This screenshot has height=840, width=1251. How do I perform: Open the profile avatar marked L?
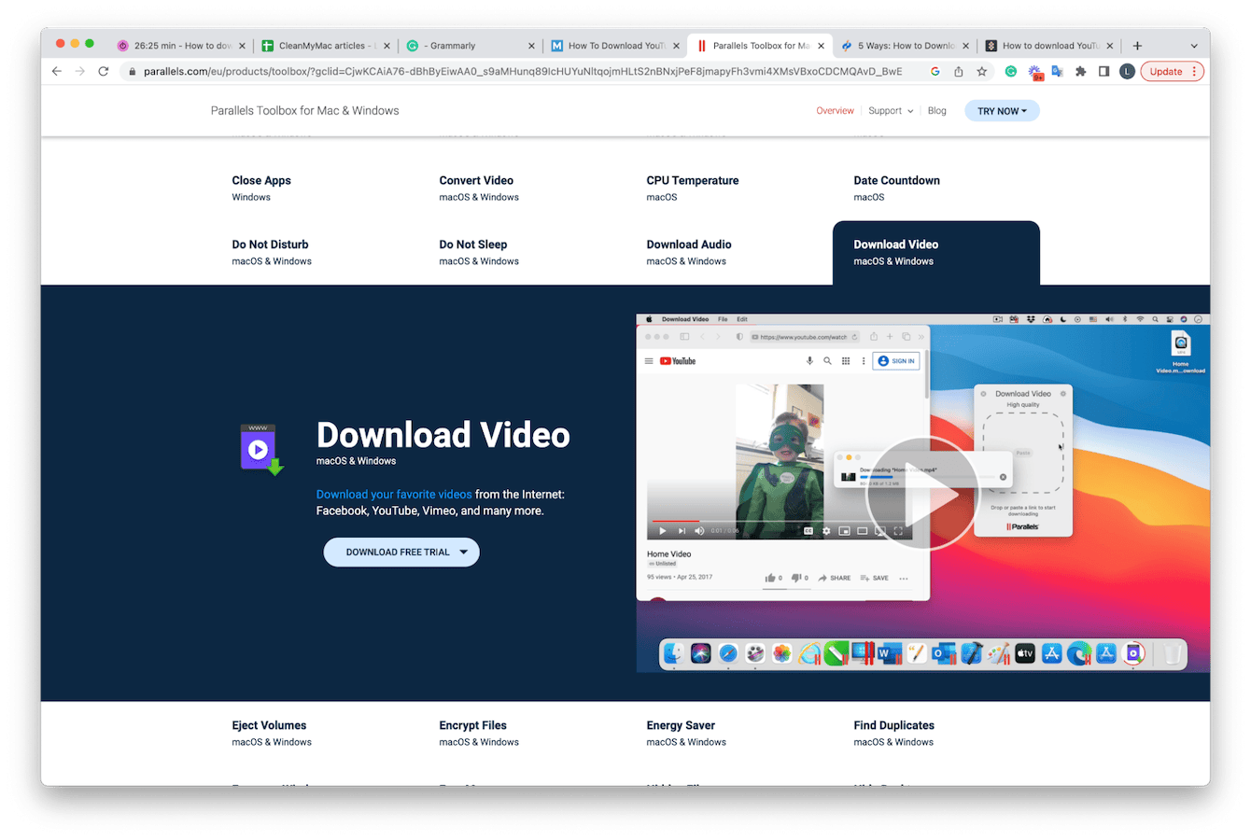coord(1130,71)
